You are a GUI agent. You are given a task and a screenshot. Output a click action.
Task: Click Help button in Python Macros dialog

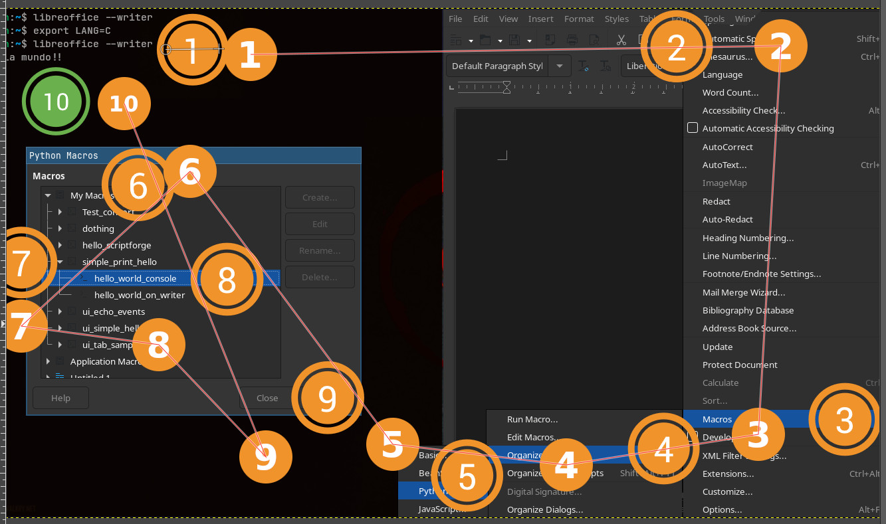pyautogui.click(x=60, y=398)
